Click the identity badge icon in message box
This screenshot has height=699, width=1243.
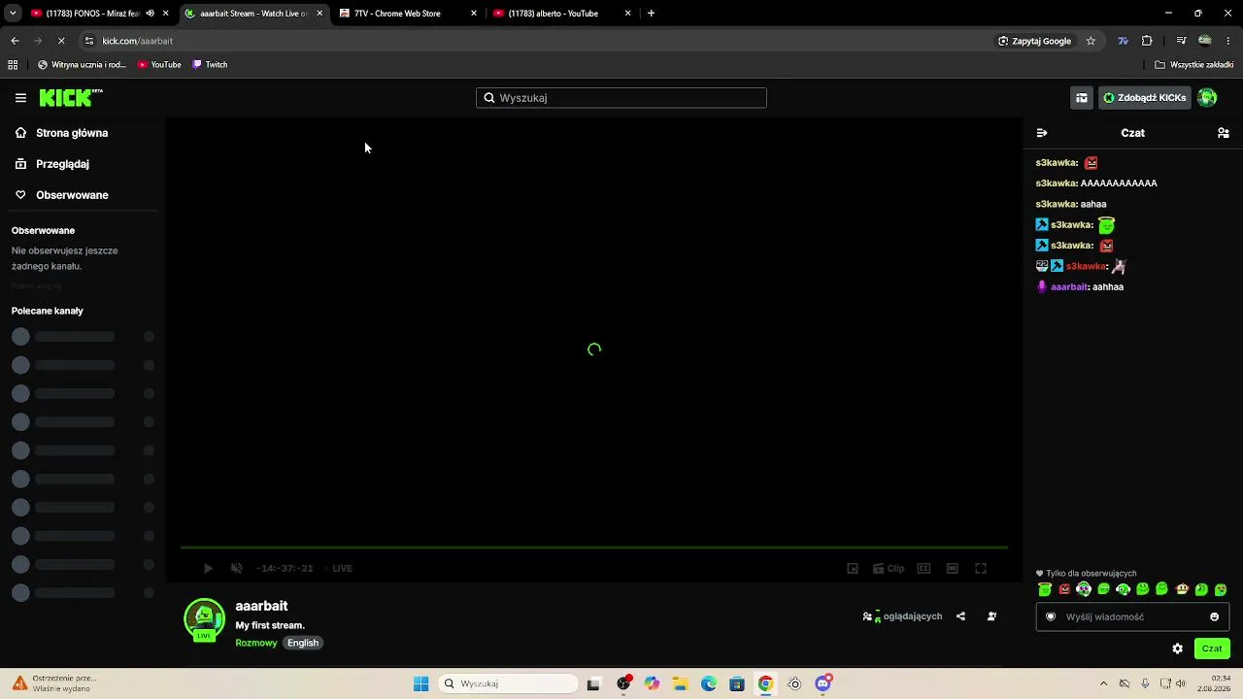[1051, 616]
